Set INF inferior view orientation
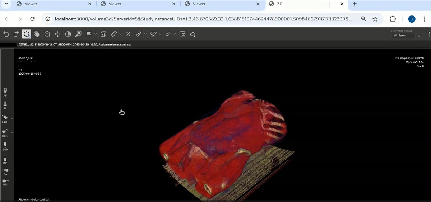Screen dimensions: 431x202 5,160
